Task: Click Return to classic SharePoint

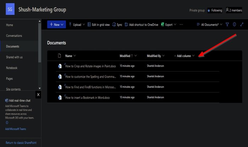Action: (21, 143)
